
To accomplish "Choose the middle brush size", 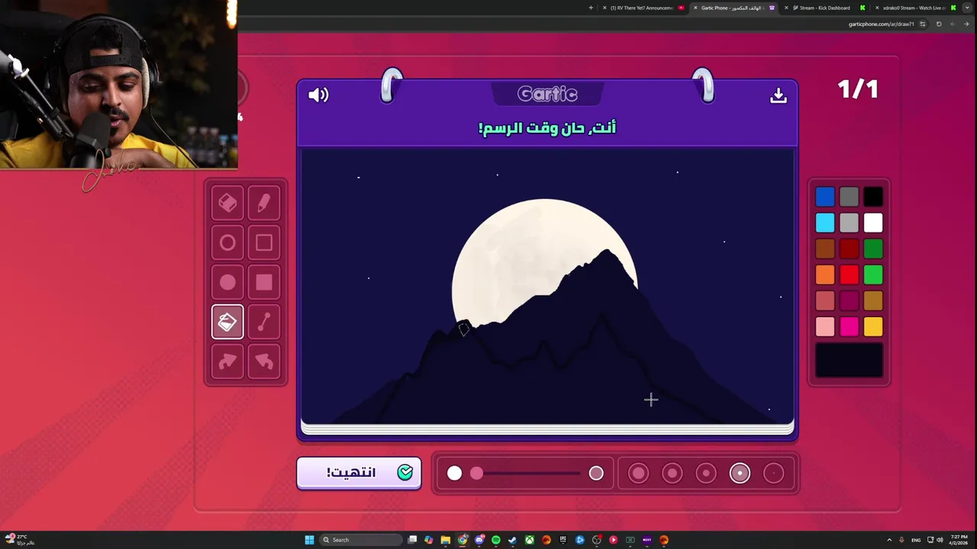I will pos(706,474).
